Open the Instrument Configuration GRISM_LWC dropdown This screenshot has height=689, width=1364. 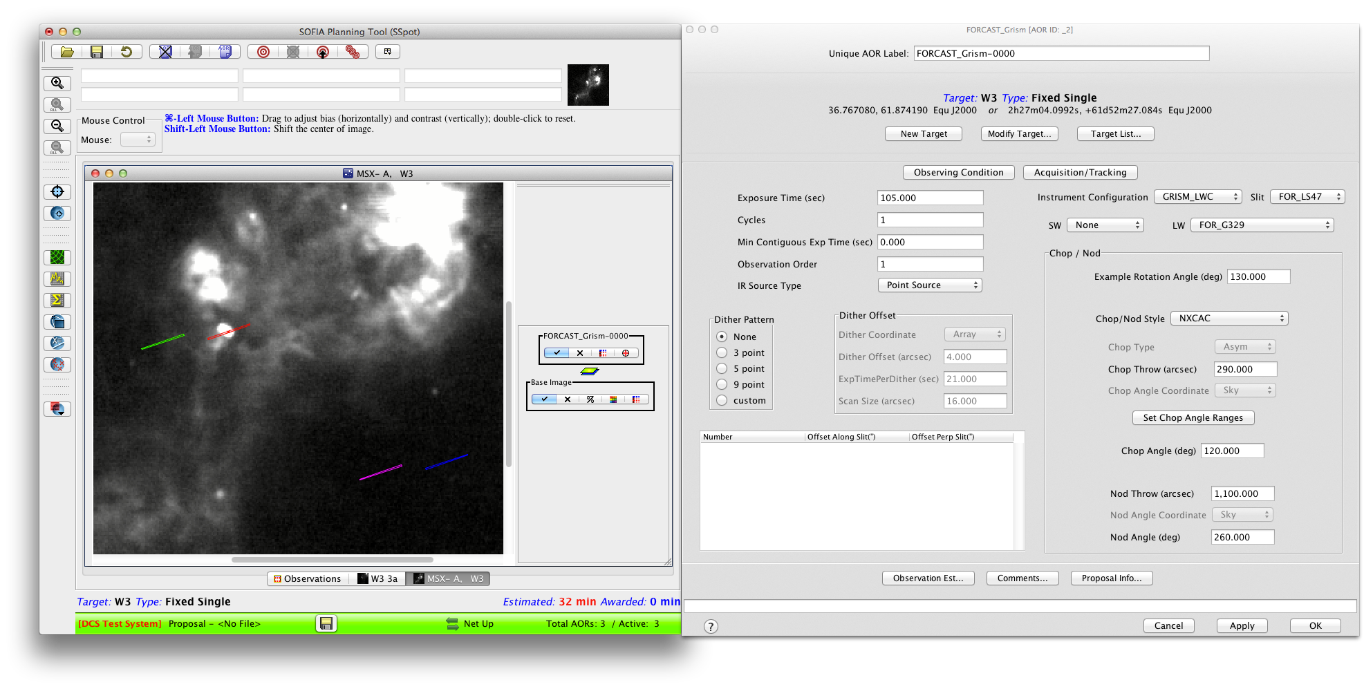point(1198,197)
